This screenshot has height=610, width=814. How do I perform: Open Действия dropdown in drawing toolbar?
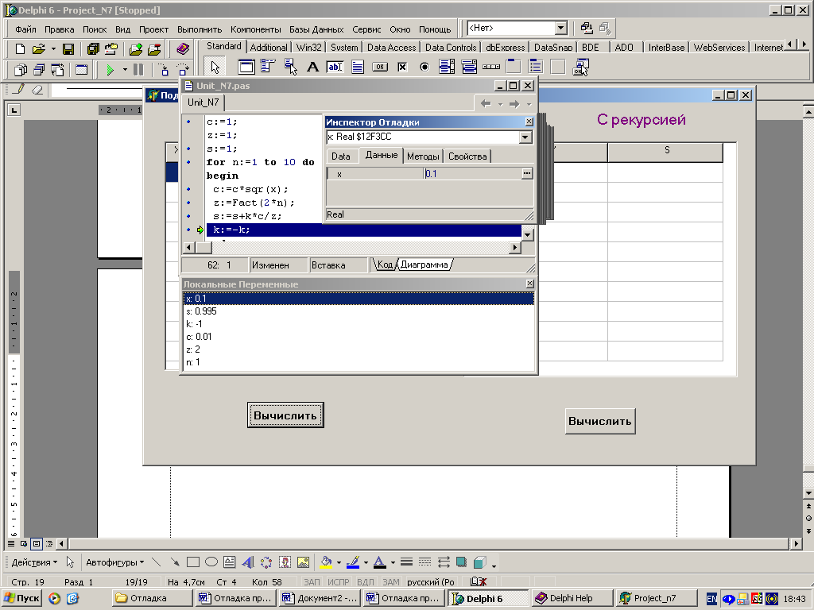click(34, 562)
